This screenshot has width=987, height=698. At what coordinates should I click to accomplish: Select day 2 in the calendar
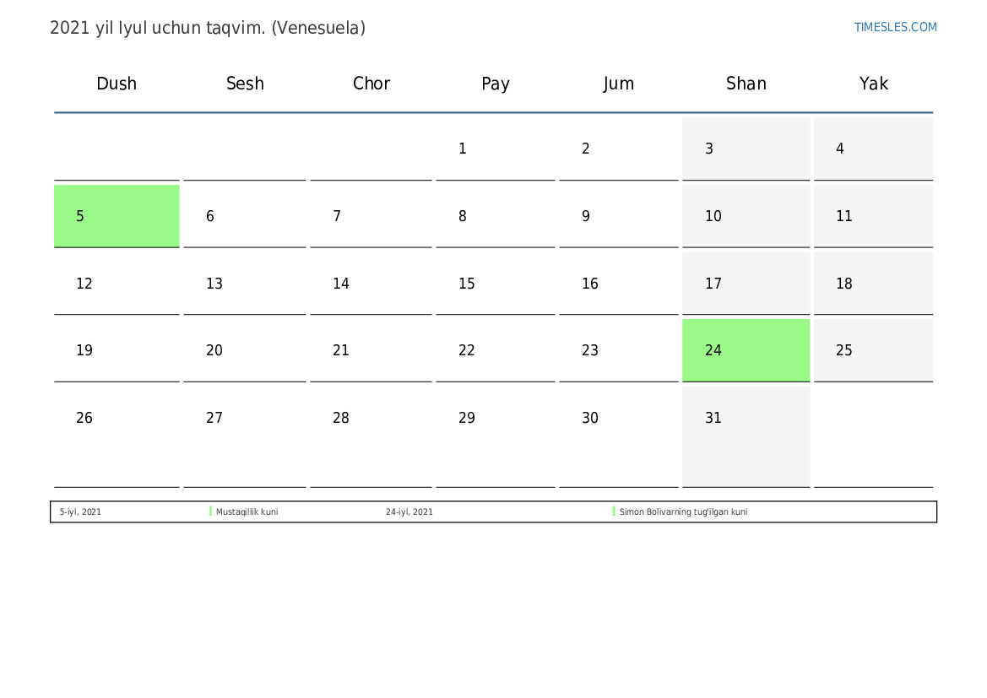click(619, 149)
